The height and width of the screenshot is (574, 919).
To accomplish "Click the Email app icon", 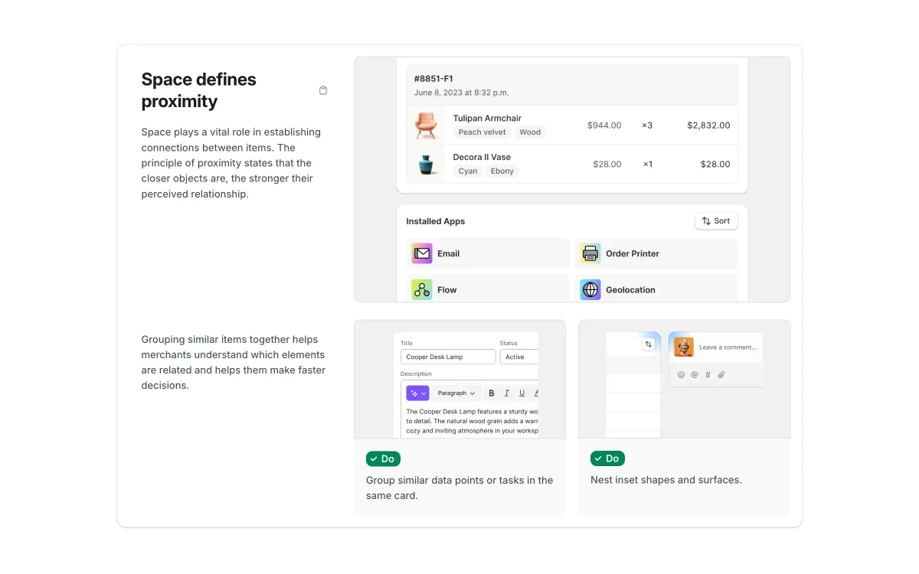I will (422, 253).
